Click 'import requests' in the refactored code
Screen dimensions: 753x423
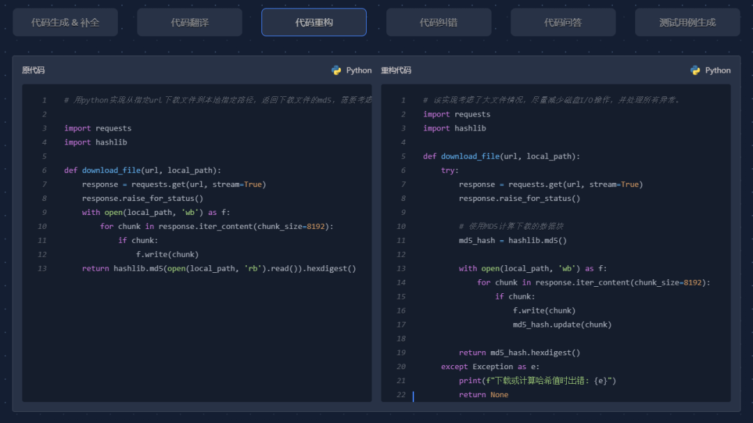[457, 114]
